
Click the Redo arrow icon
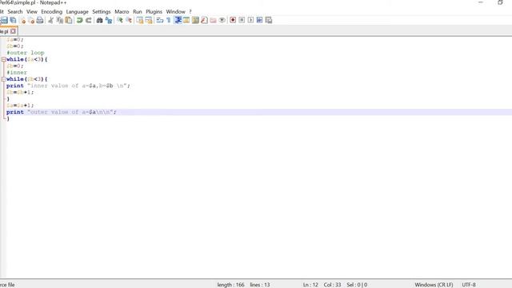(x=89, y=20)
